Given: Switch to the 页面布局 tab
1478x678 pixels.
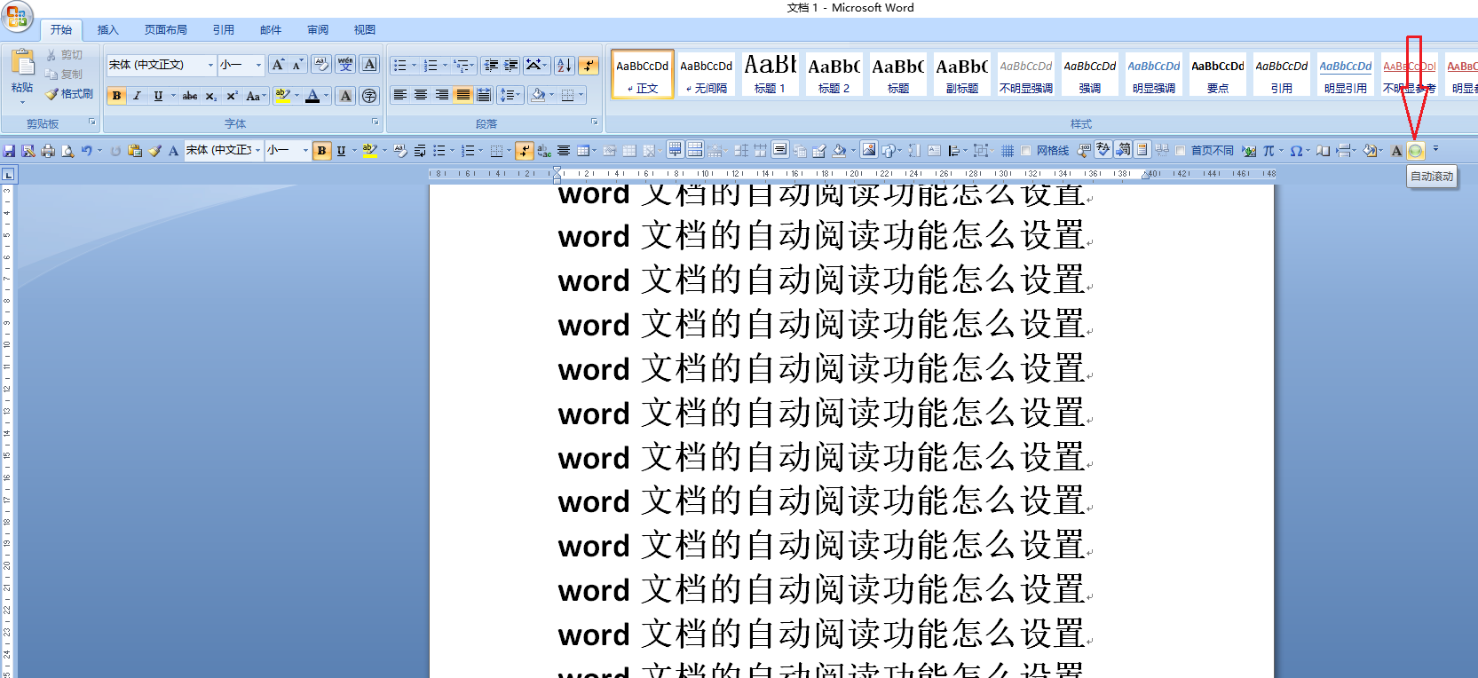Looking at the screenshot, I should click(x=166, y=30).
